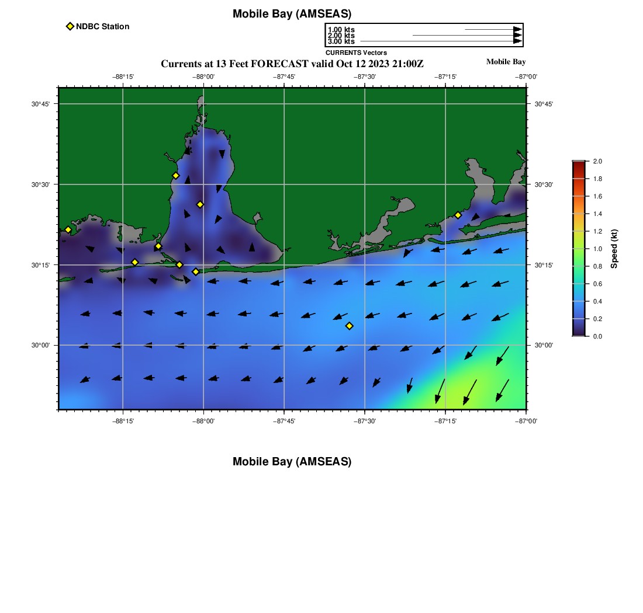
Task: Click the green 1.0 kt colorbar region
Action: coord(578,249)
